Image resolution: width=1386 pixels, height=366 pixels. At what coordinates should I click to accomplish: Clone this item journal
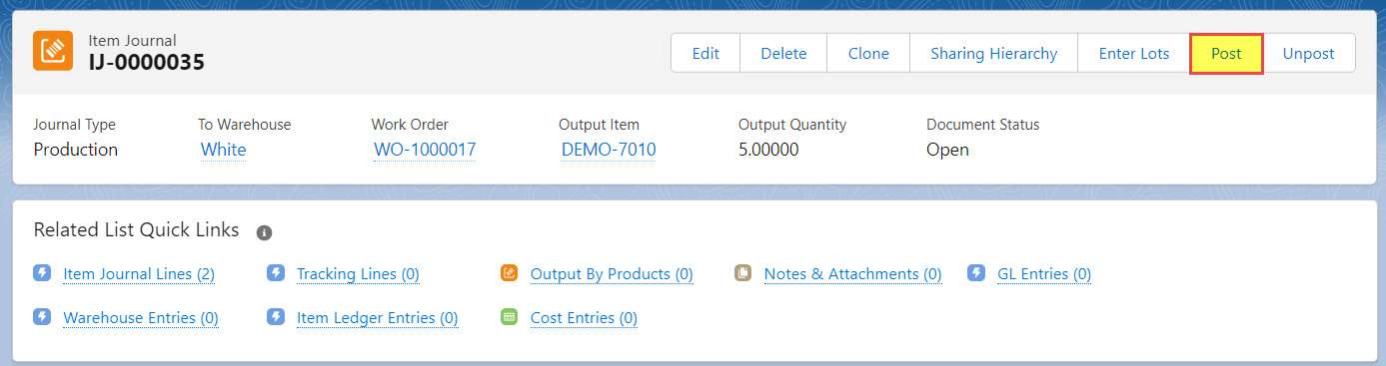pos(868,53)
